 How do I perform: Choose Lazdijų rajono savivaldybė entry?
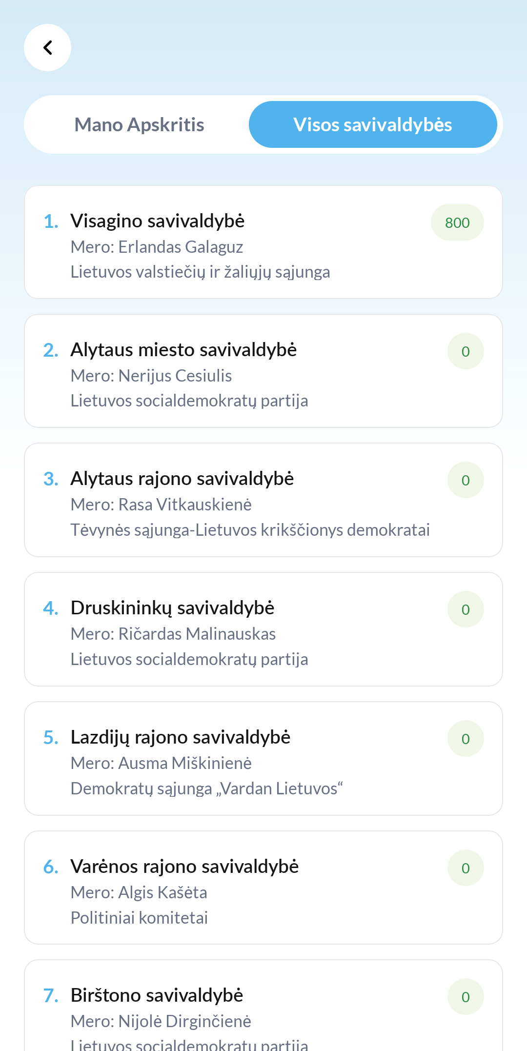[181, 737]
